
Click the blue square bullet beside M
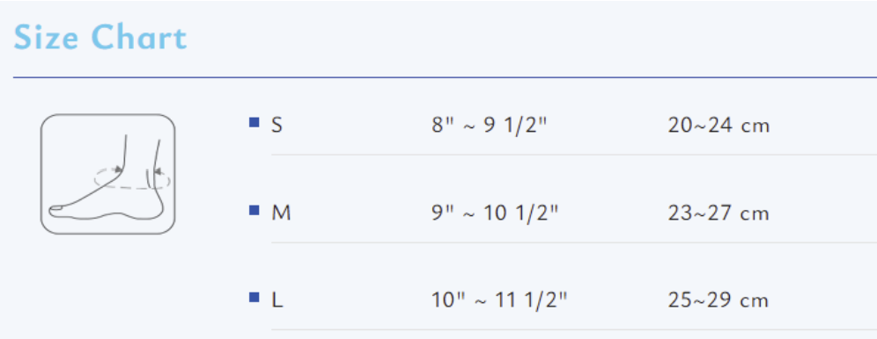coord(254,210)
